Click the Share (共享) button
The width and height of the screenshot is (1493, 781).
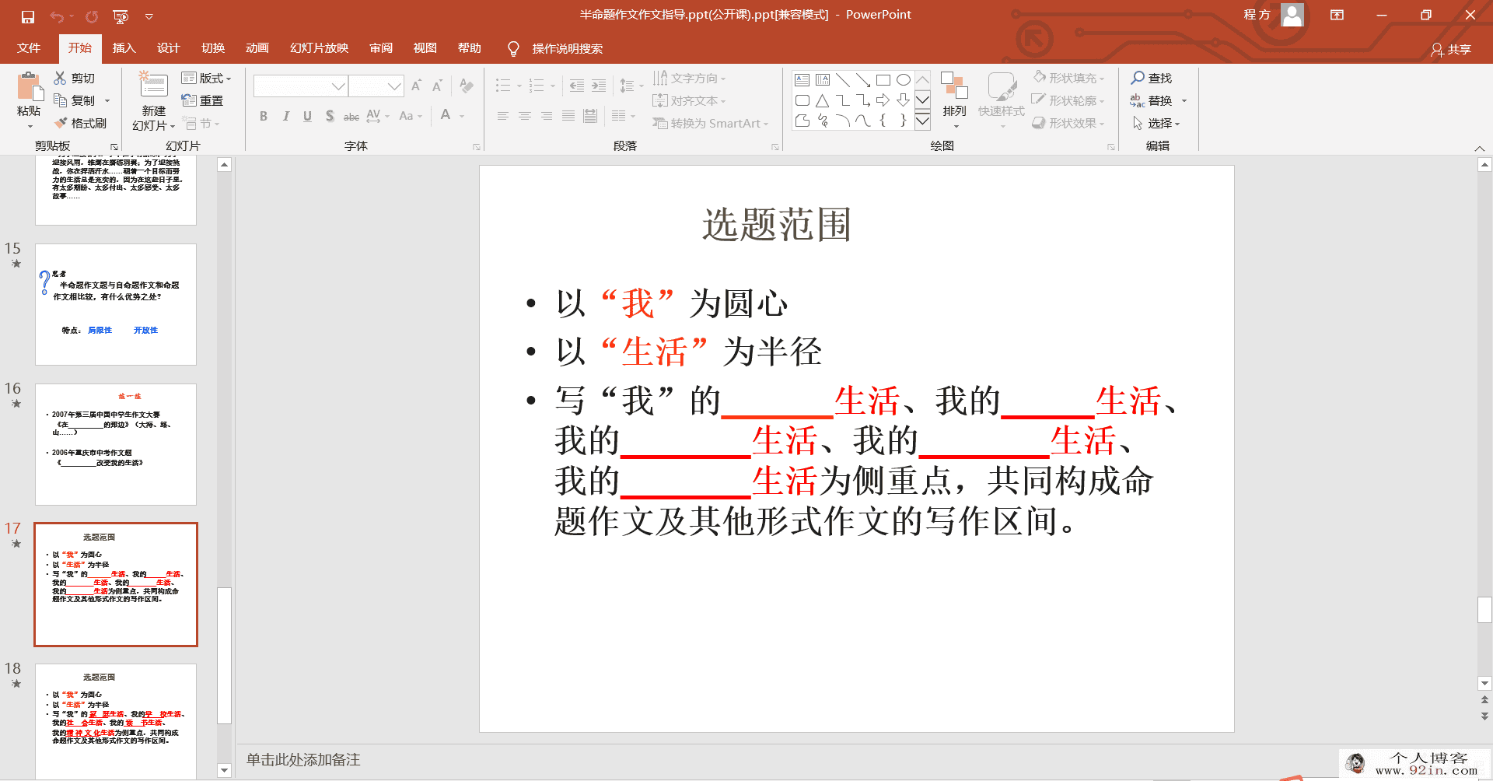coord(1451,49)
